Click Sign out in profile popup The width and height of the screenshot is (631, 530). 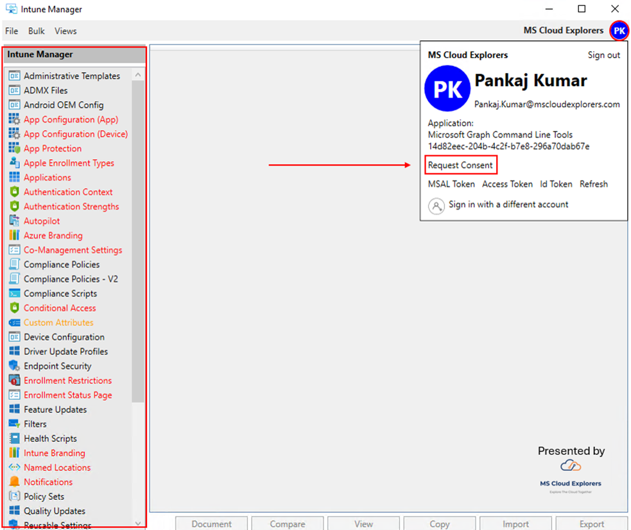603,55
